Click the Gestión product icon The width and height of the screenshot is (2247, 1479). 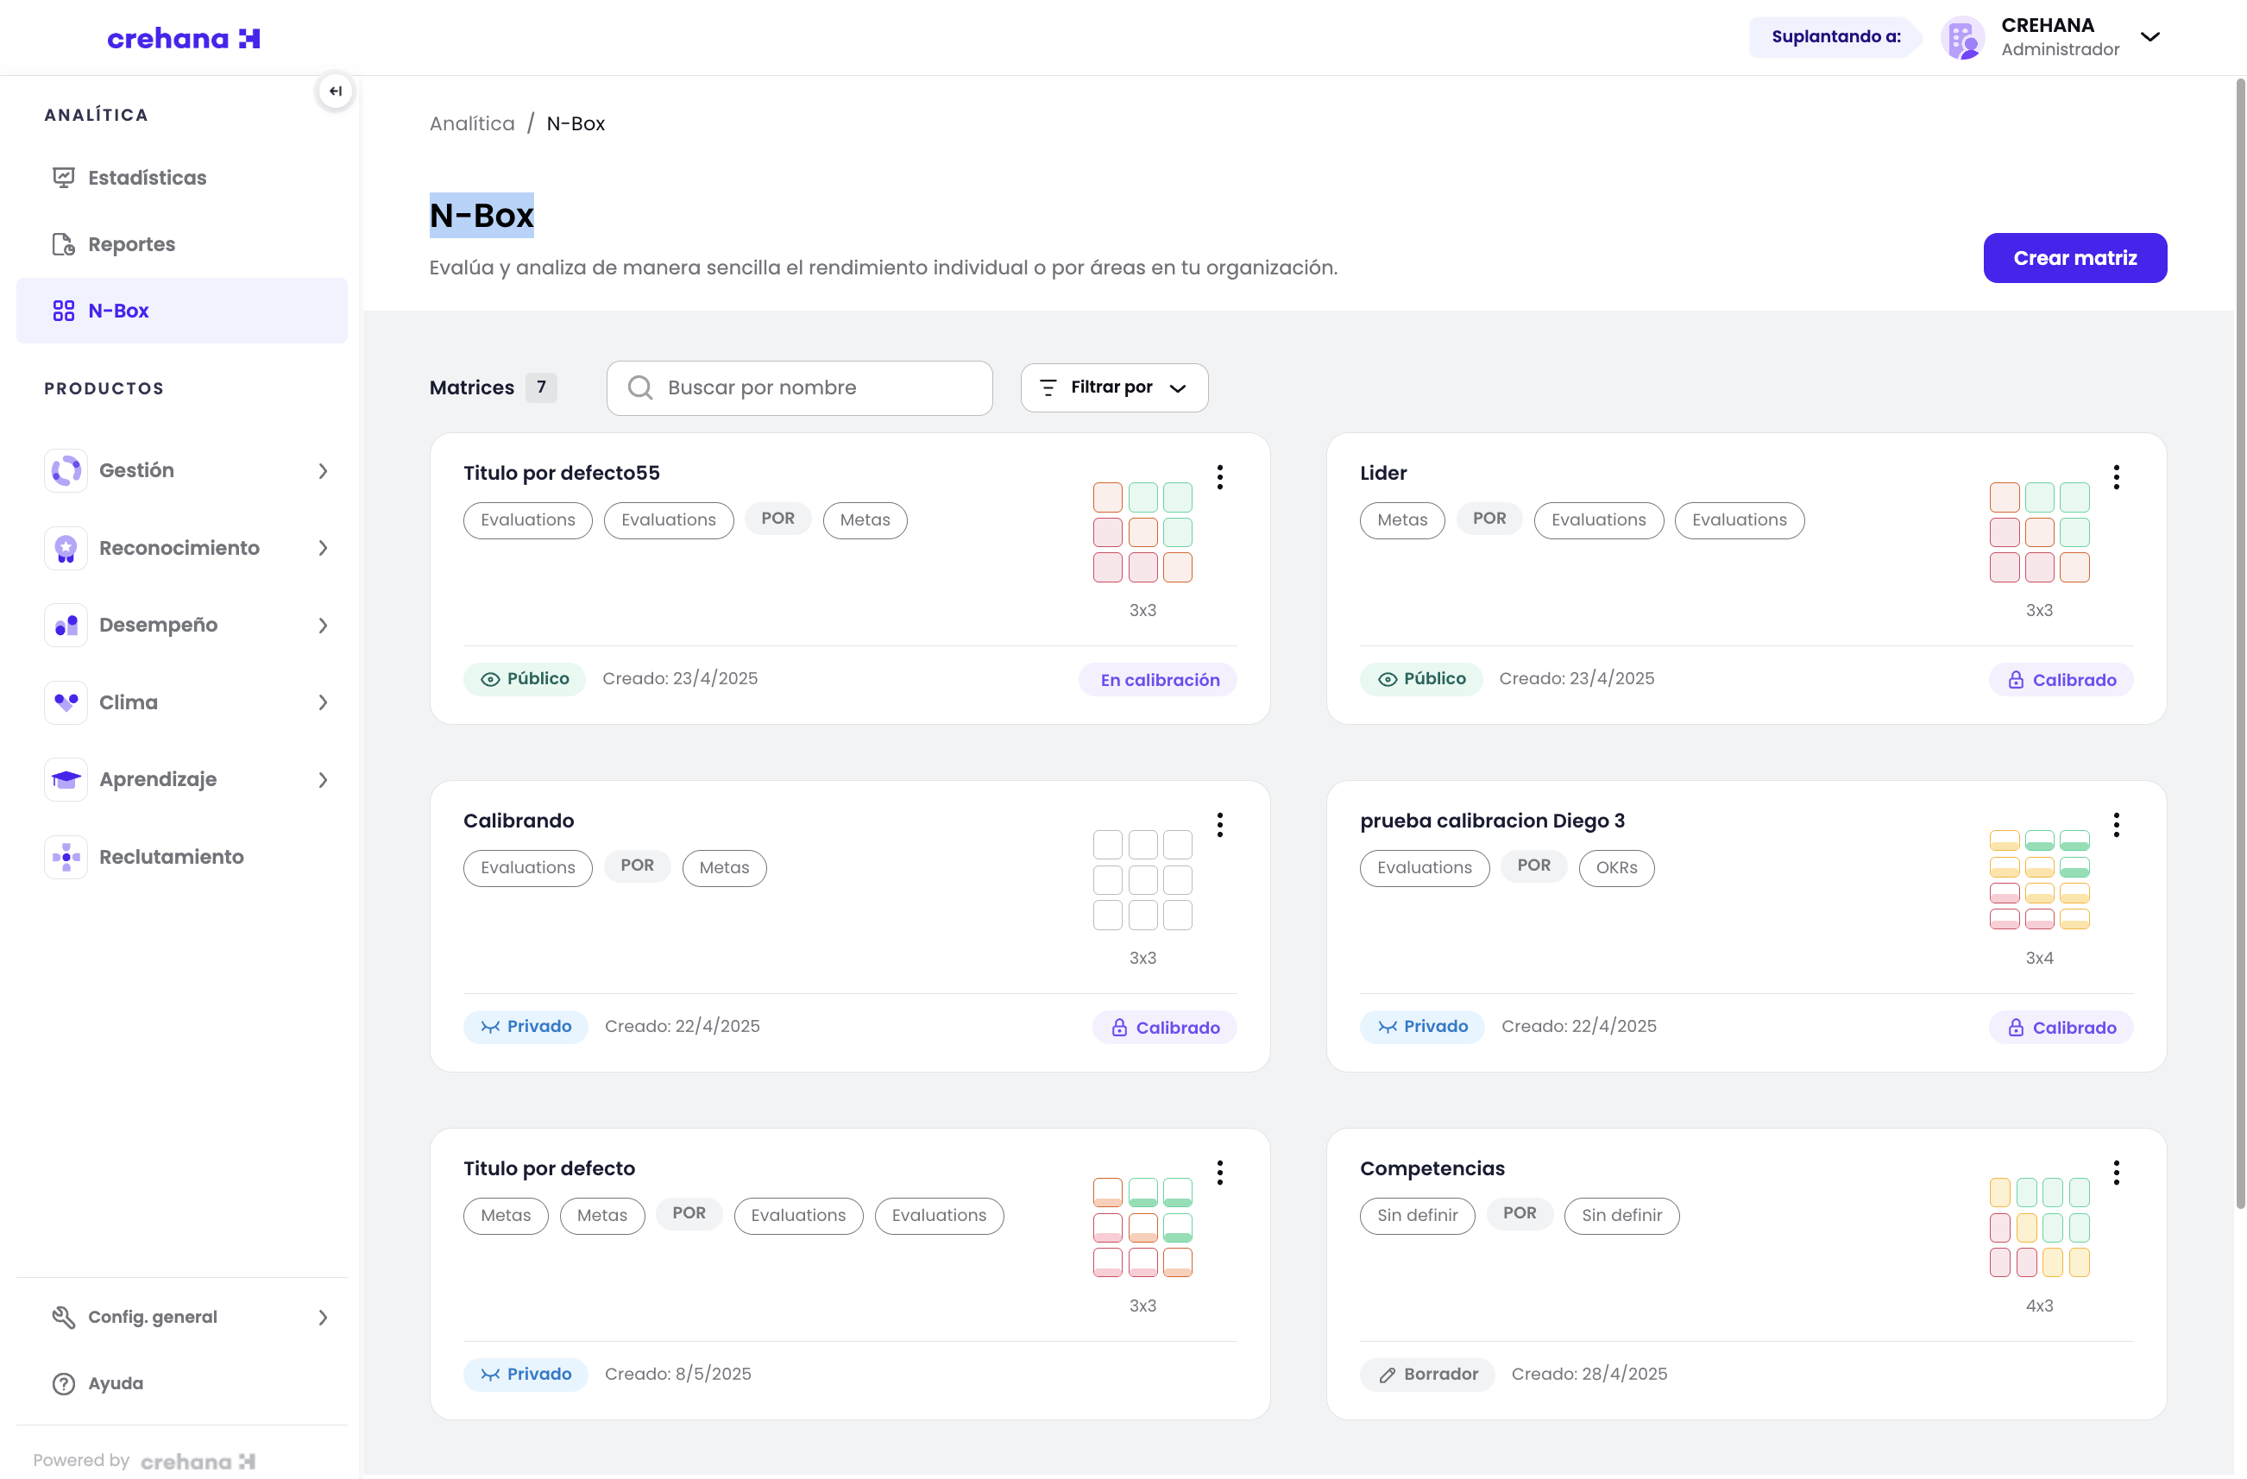66,470
